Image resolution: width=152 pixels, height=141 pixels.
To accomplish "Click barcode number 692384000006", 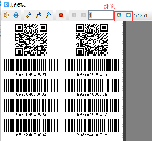I will (x=92, y=94).
